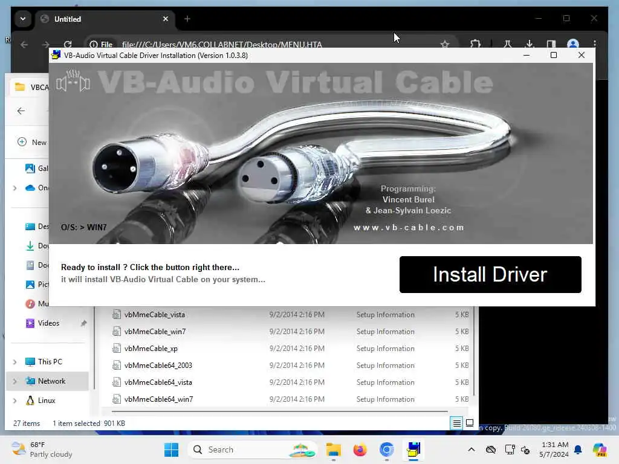Open Music folder in Explorer sidebar
This screenshot has width=619, height=464.
pos(36,304)
